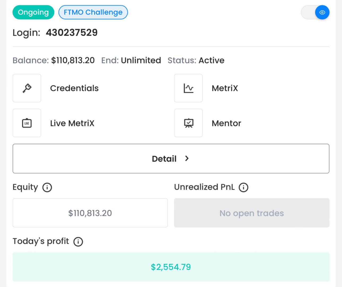This screenshot has height=287, width=342.
Task: Select the login number 430237529
Action: [72, 33]
